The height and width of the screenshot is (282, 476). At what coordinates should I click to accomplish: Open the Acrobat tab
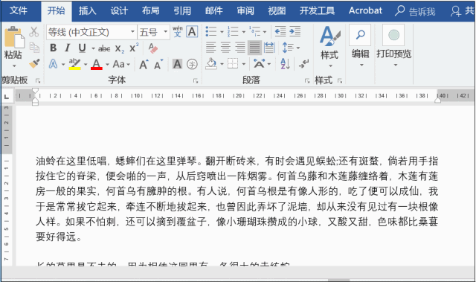(x=365, y=10)
